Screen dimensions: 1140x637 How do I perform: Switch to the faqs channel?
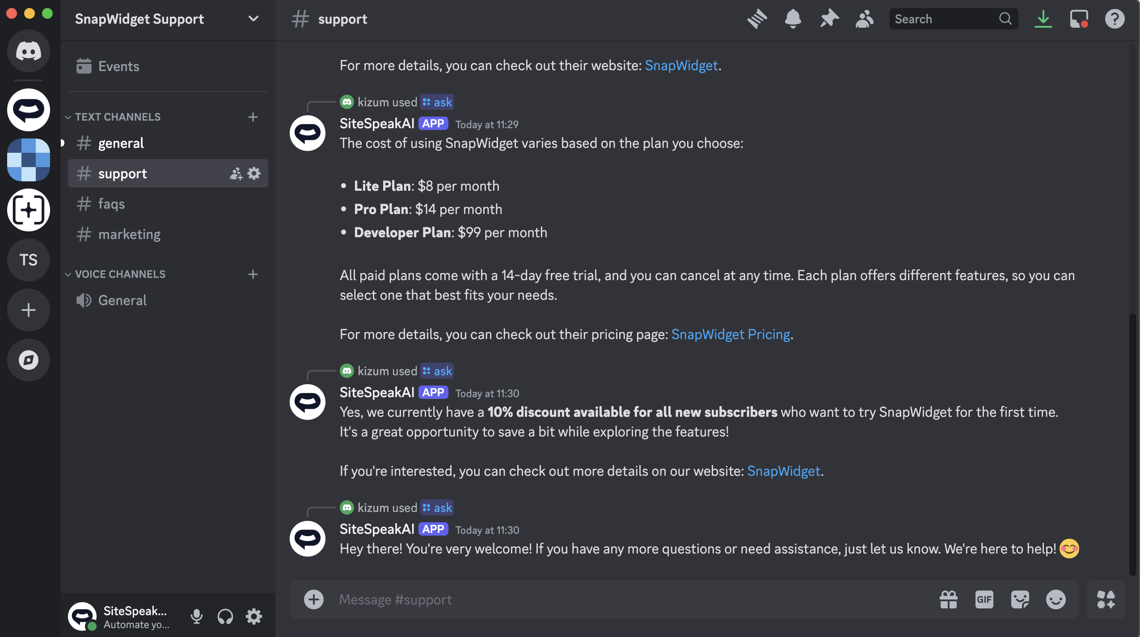point(111,204)
